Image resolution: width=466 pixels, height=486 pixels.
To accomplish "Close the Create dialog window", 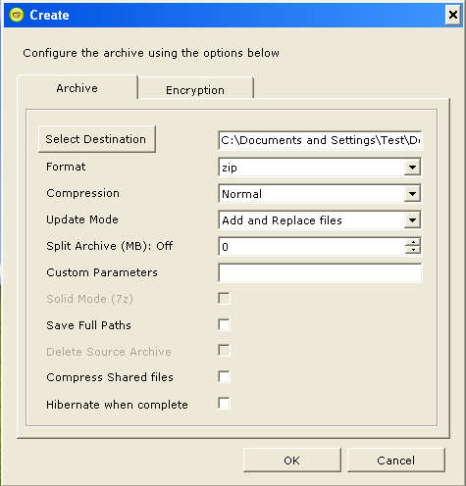I will coord(453,15).
